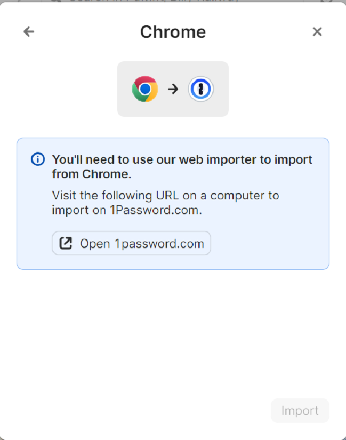Image resolution: width=346 pixels, height=440 pixels.
Task: Click the blue info circle icon
Action: [38, 159]
